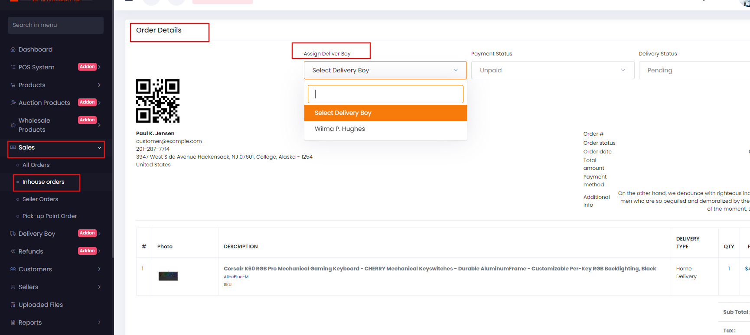
Task: Click the delivery boy search field
Action: click(385, 94)
